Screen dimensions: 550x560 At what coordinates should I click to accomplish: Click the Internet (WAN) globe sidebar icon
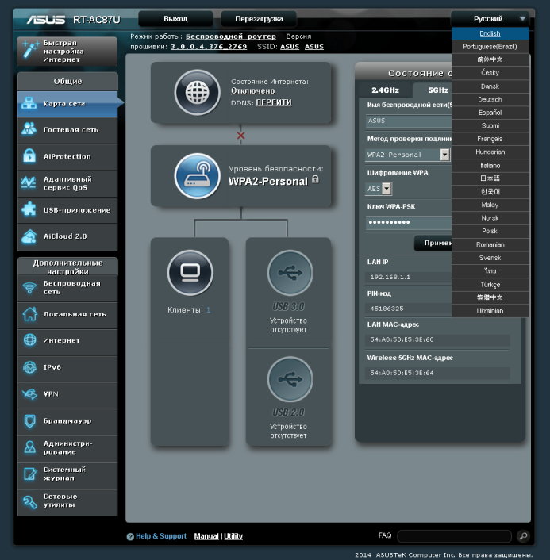pos(29,340)
